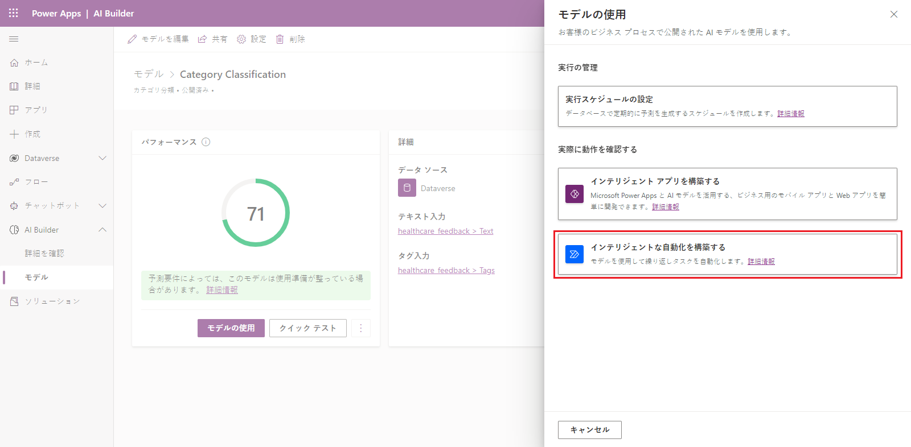Click the パフォーマンス info icon

pyautogui.click(x=206, y=142)
